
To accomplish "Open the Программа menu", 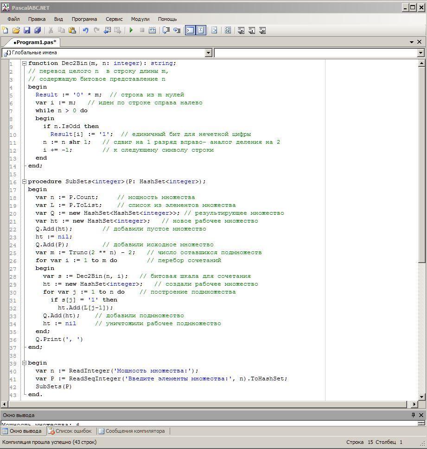I will (x=84, y=19).
